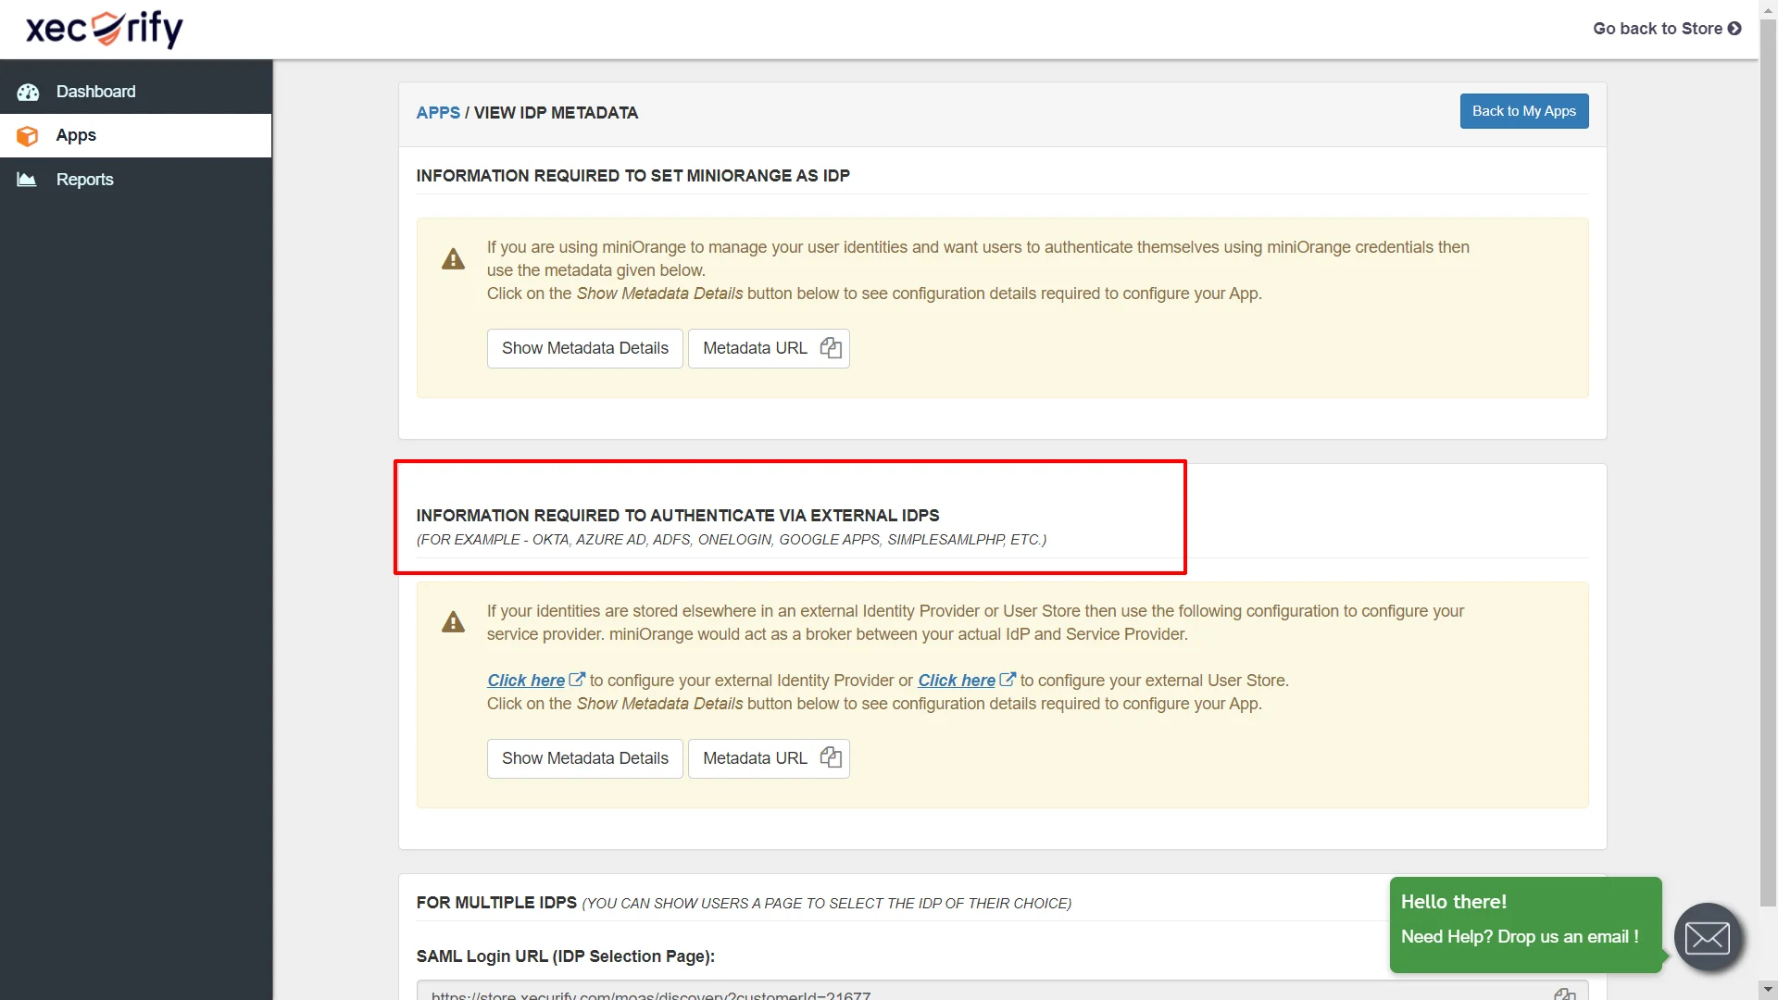
Task: Click here to configure external User Store
Action: coord(956,680)
